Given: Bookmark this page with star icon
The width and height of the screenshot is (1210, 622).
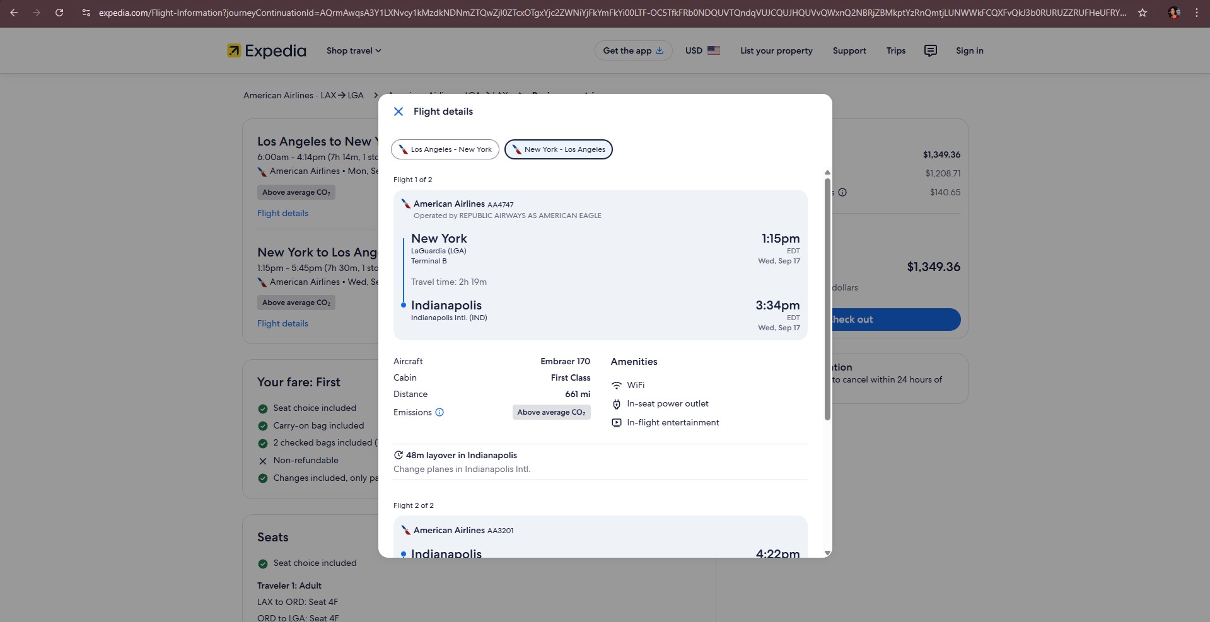Looking at the screenshot, I should pos(1143,13).
